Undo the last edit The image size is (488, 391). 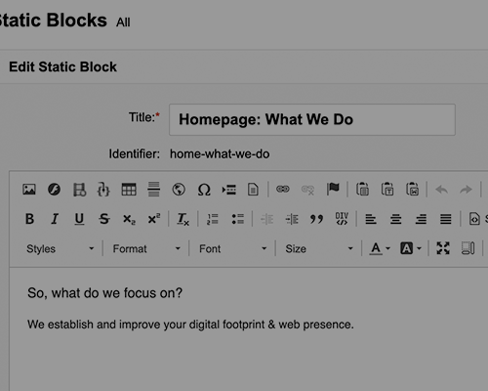pos(442,190)
